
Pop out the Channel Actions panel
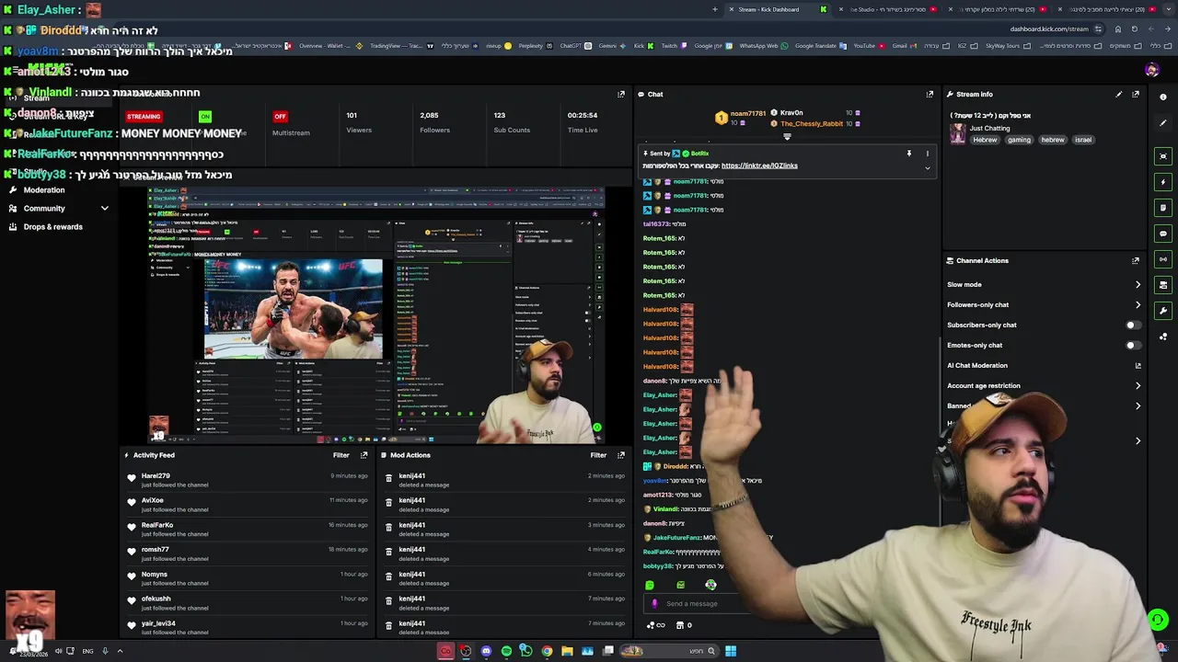coord(1136,260)
